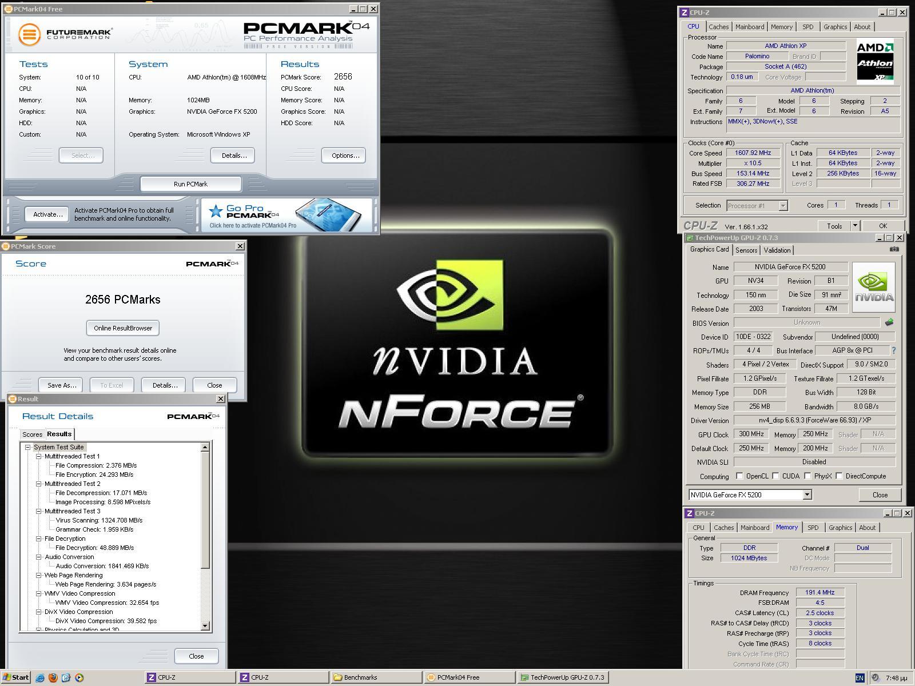This screenshot has width=915, height=686.
Task: Click the CPU-Z title bar Z icon (top window)
Action: (x=684, y=12)
